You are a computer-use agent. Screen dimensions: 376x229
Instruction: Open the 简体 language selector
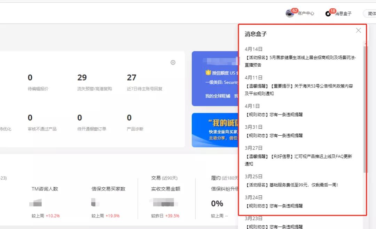tap(371, 13)
